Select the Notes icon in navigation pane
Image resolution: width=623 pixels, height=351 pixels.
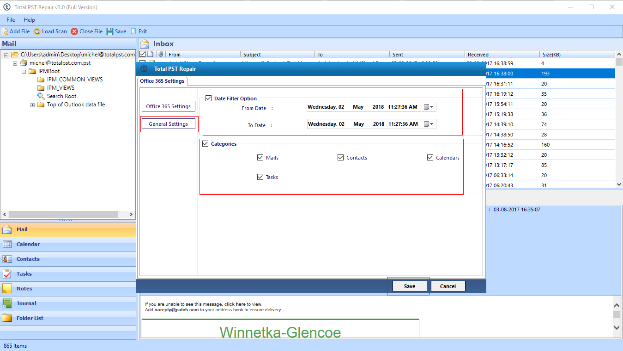7,289
